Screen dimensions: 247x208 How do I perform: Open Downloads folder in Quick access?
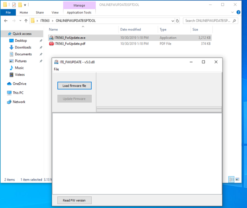tap(23, 47)
